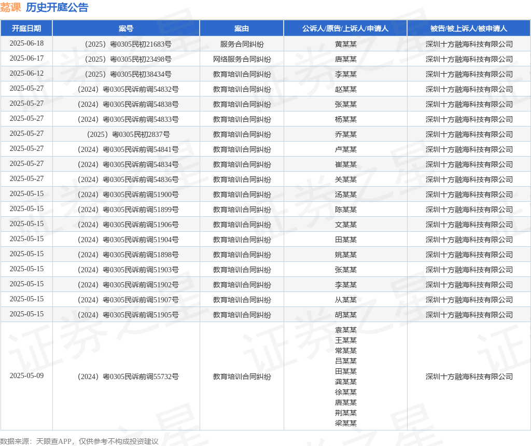Click plaintiff 乔某某
531x446 pixels.
tap(346, 134)
